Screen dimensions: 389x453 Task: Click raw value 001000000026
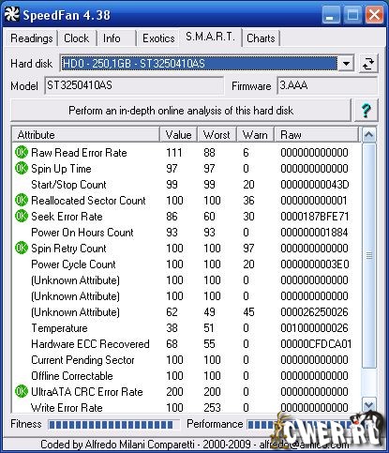pos(314,327)
